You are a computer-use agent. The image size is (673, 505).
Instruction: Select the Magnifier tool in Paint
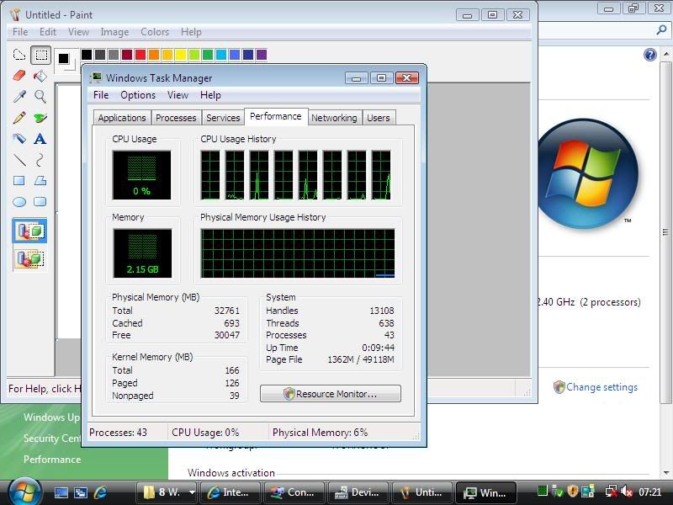[x=40, y=97]
